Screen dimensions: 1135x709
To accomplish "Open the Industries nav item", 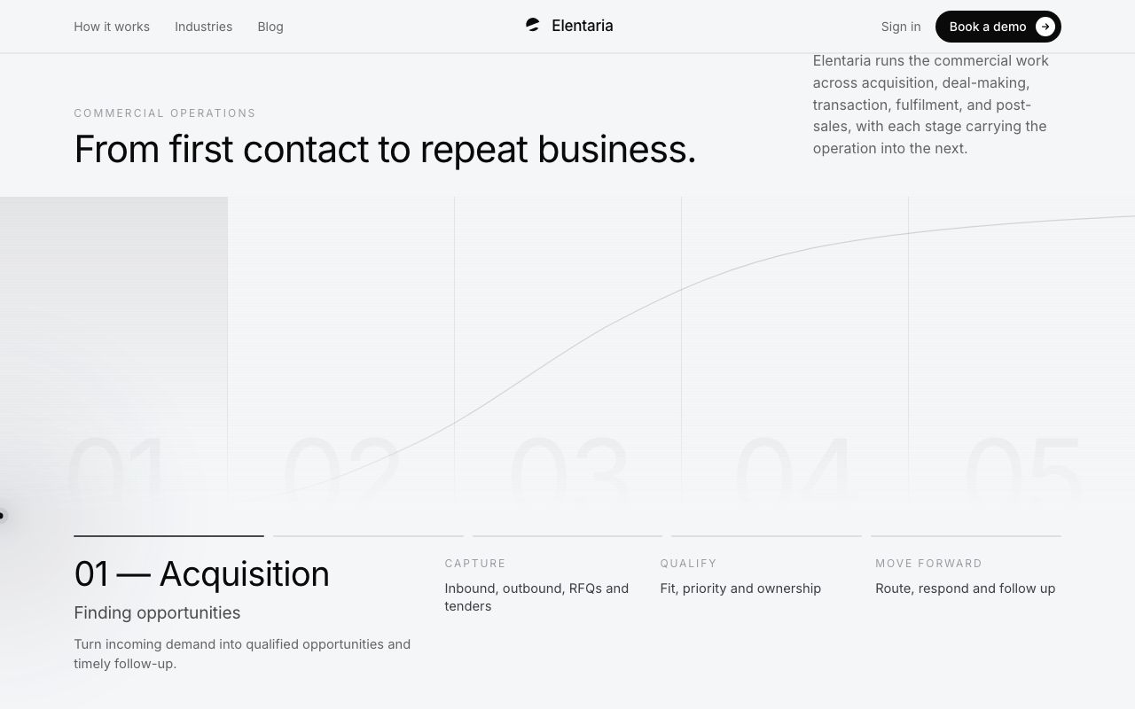I will click(203, 27).
